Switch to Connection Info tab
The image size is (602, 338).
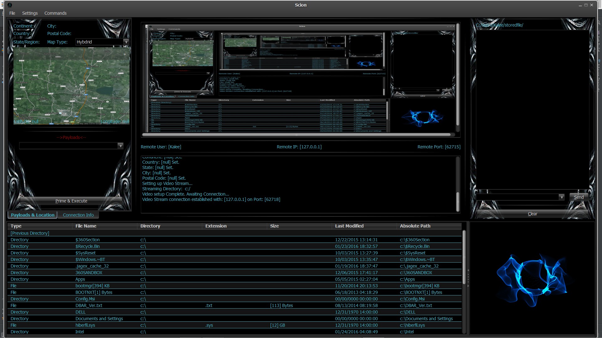point(78,215)
